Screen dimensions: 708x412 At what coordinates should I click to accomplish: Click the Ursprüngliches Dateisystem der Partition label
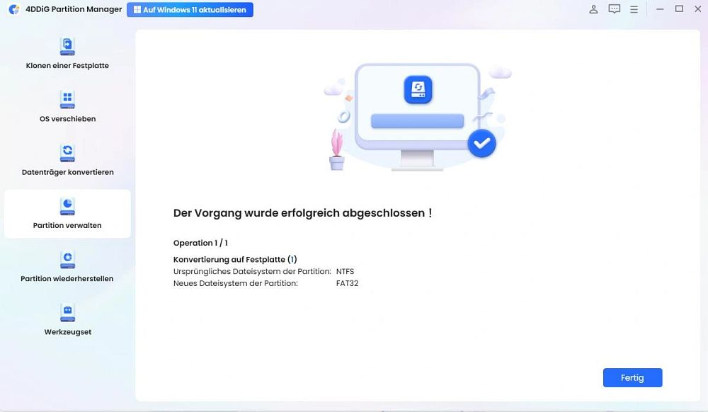coord(252,272)
